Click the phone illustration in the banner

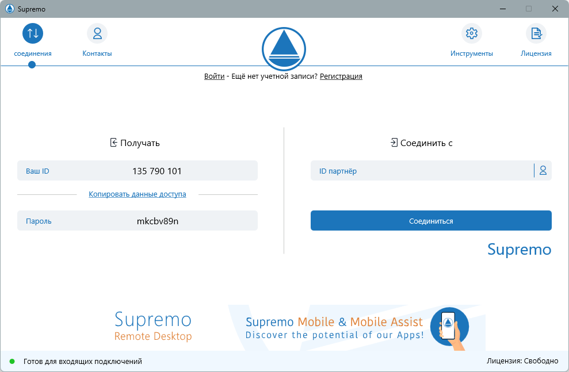(449, 328)
